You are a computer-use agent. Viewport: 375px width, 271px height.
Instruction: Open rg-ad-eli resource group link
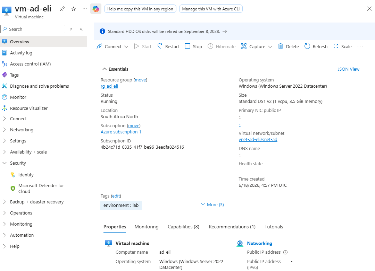click(x=109, y=86)
